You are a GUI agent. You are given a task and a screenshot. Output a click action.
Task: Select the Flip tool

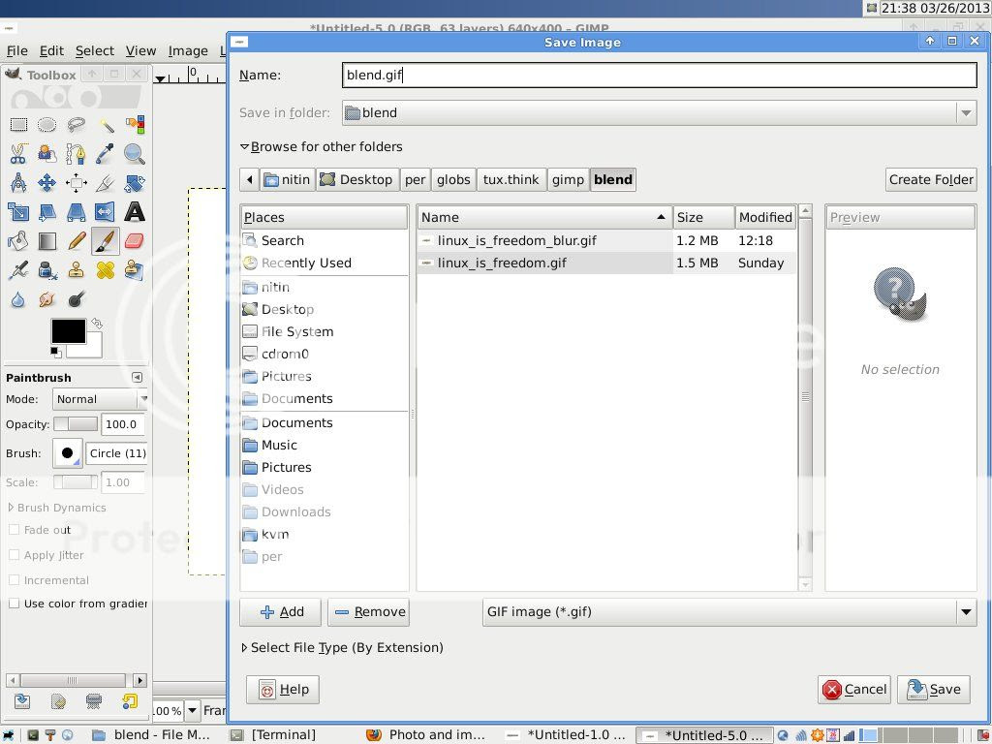[106, 212]
